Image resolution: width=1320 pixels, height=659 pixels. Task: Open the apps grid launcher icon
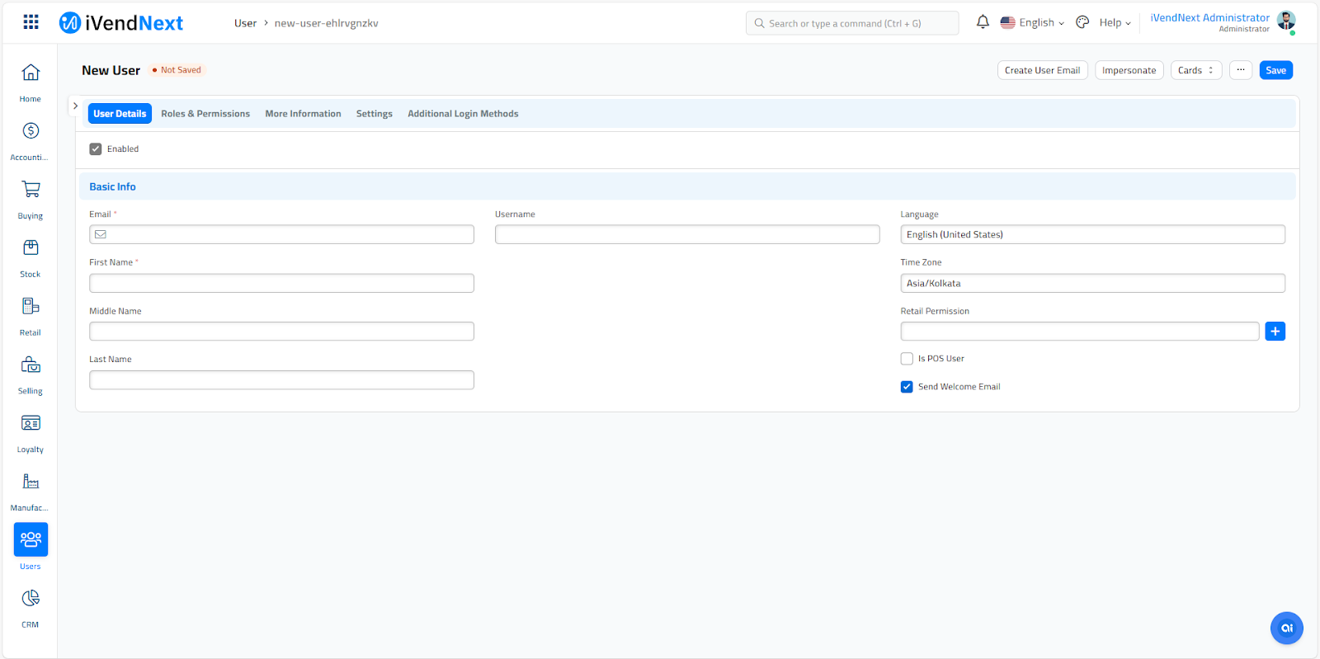(31, 22)
